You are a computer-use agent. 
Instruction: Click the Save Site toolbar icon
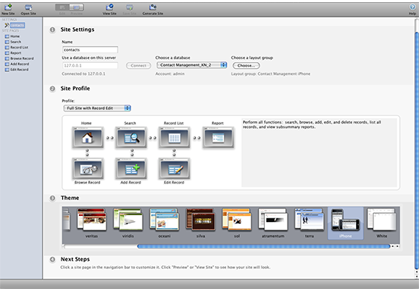(x=130, y=9)
